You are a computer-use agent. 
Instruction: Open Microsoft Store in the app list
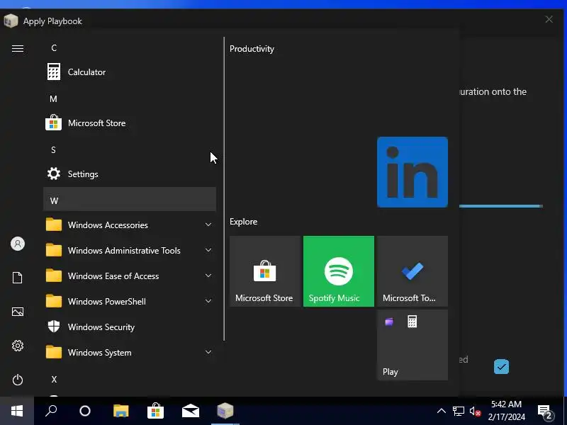coord(130,123)
